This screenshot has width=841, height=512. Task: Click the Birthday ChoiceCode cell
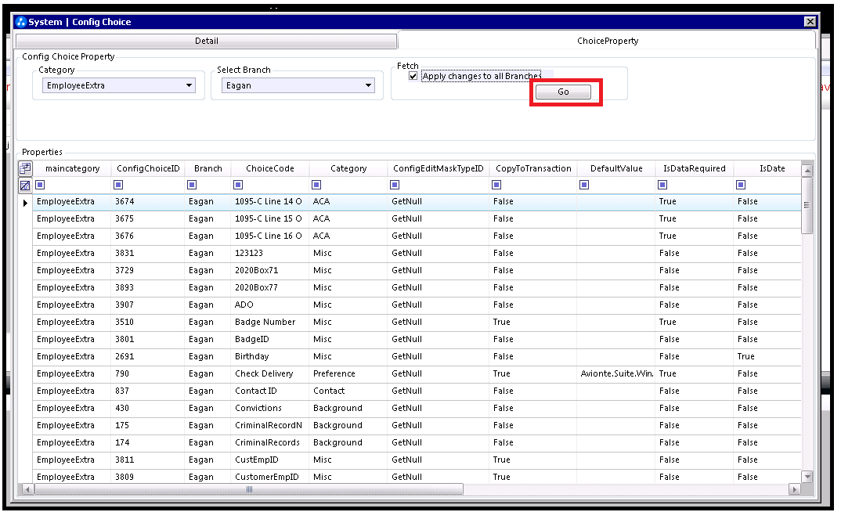pyautogui.click(x=270, y=356)
